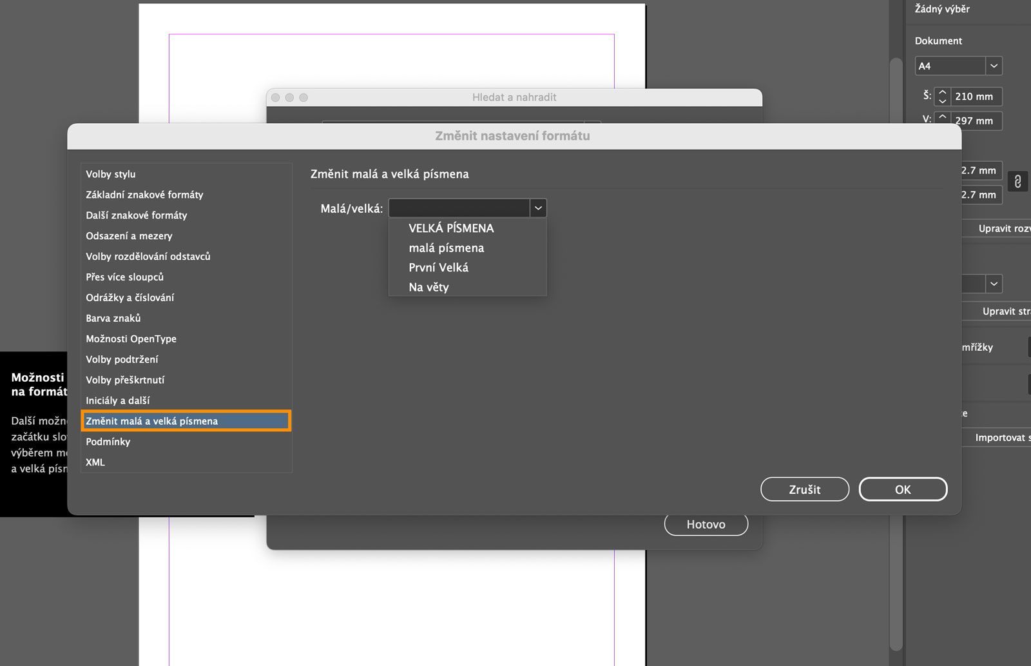Go to Odsazení a mezery category
Viewport: 1031px width, 666px height.
pyautogui.click(x=186, y=236)
